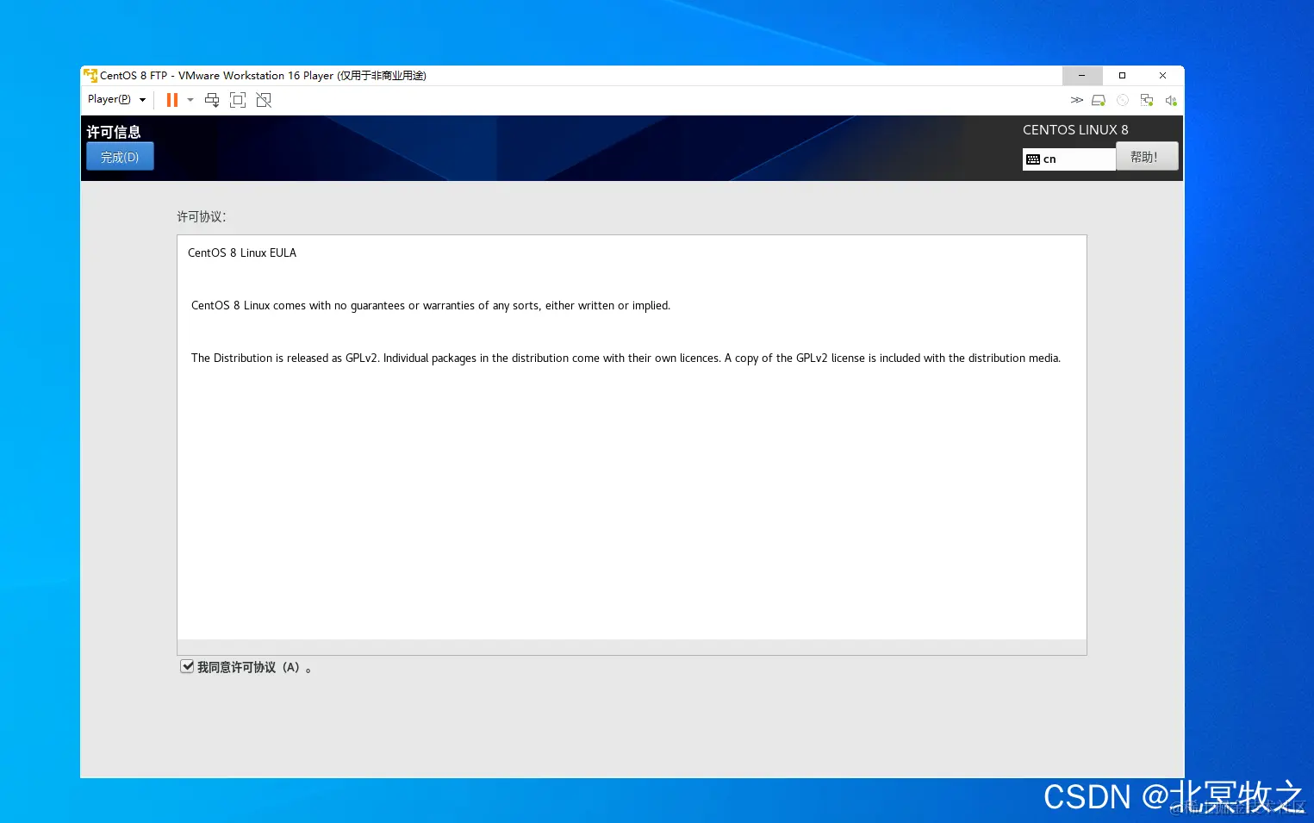Close the VMware Player window
1314x823 pixels.
pos(1163,76)
